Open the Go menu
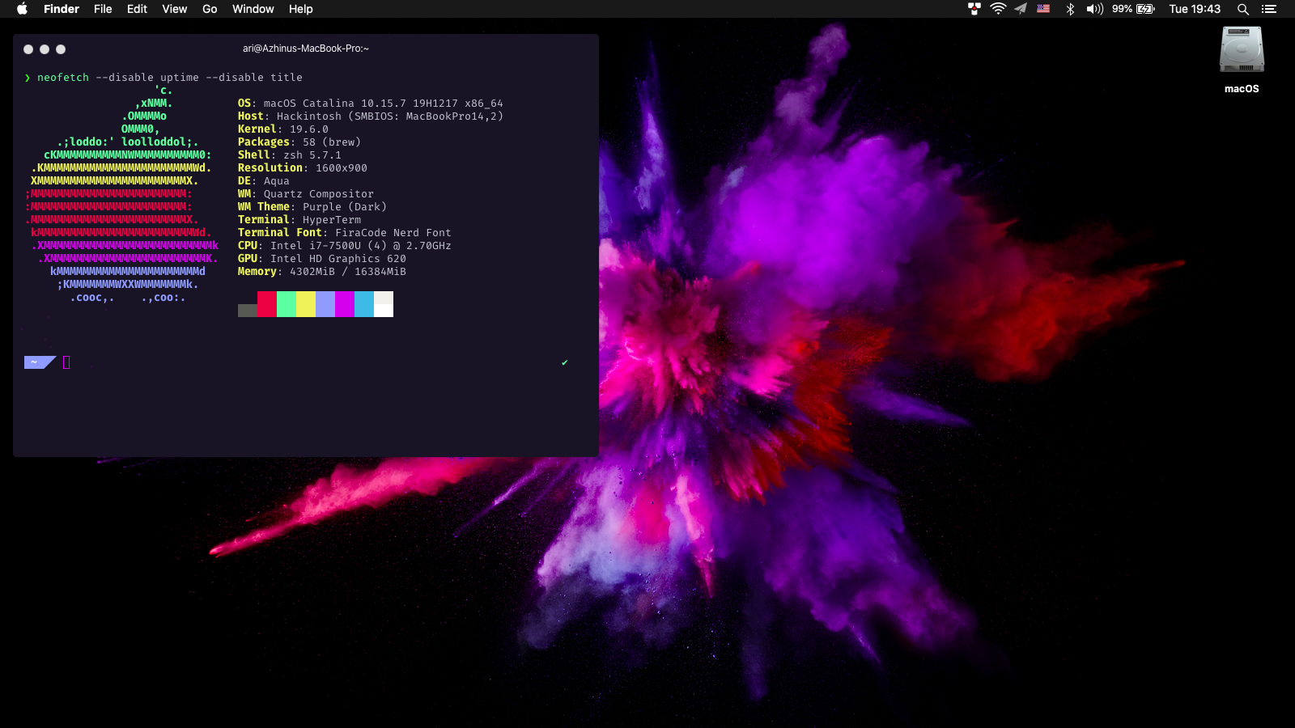 (x=210, y=9)
